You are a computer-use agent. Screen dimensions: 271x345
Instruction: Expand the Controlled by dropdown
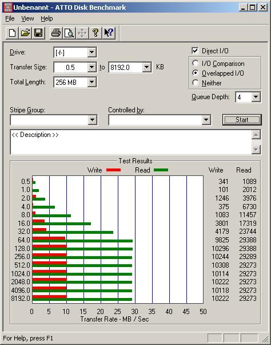point(206,120)
